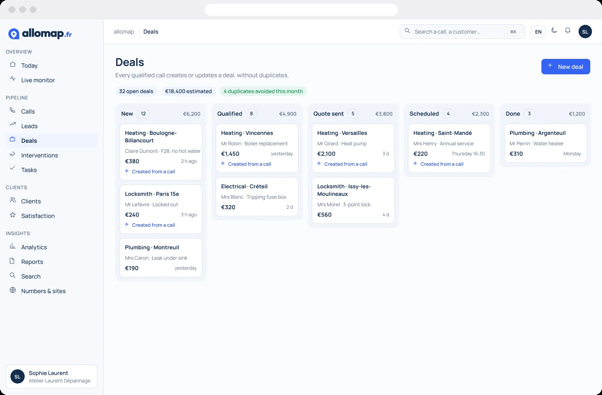Open Satisfaction in the sidebar

(x=51, y=216)
